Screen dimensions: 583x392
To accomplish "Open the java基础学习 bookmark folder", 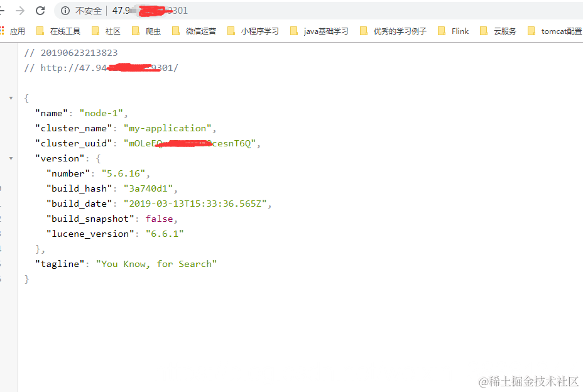I will (x=319, y=31).
